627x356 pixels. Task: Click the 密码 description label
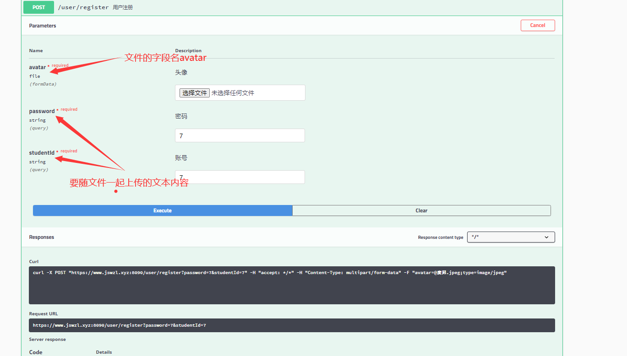click(x=181, y=116)
